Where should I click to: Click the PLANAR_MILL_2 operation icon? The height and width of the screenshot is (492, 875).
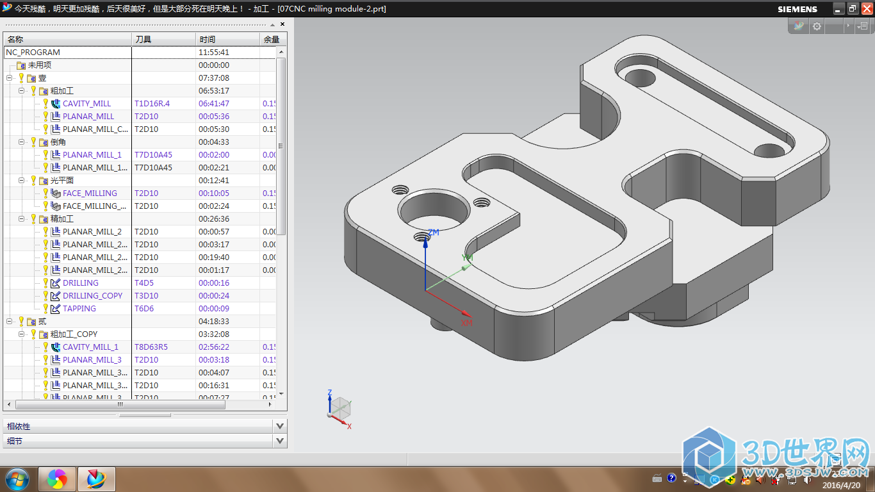coord(56,231)
